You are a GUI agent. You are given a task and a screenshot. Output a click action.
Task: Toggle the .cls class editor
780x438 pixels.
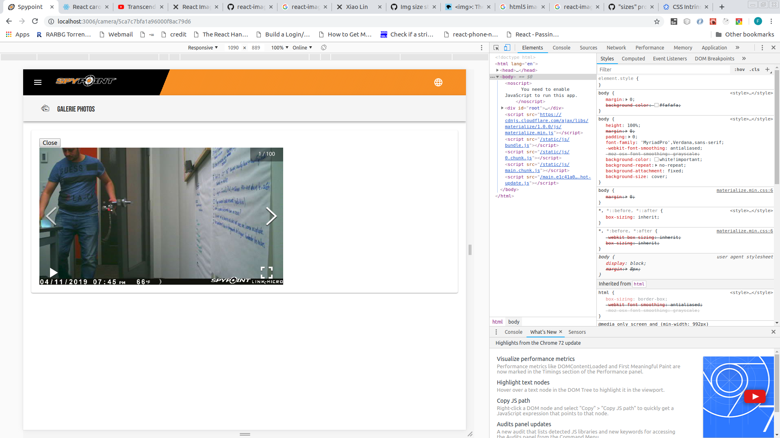[x=755, y=69]
